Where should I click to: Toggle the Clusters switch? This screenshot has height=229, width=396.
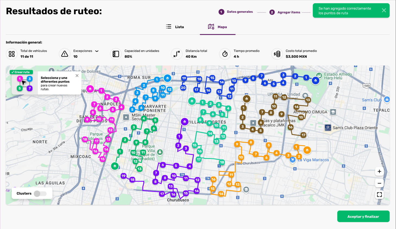[40, 194]
